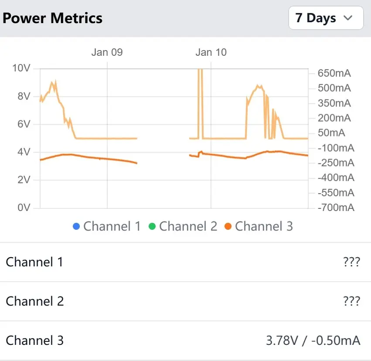
Task: Click the Power Metrics heading
Action: (53, 18)
